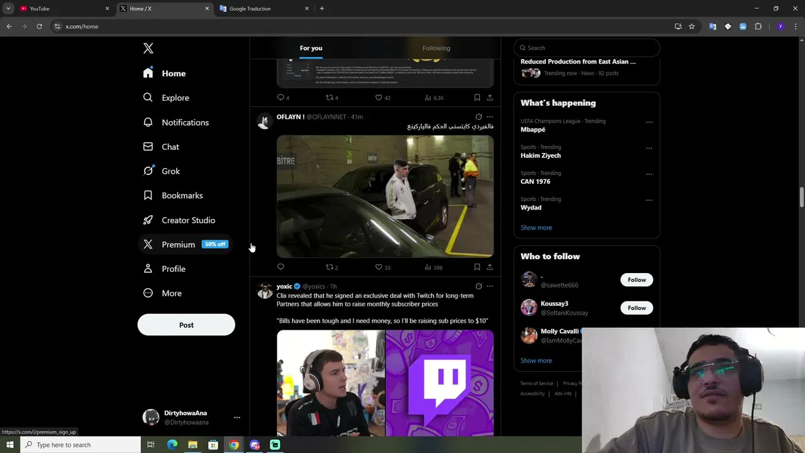The height and width of the screenshot is (453, 805).
Task: Click the taskbar search box
Action: (80, 445)
